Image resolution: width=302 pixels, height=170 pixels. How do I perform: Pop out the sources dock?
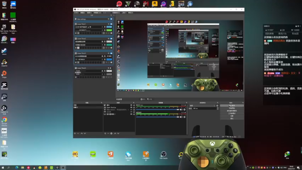tap(134, 103)
